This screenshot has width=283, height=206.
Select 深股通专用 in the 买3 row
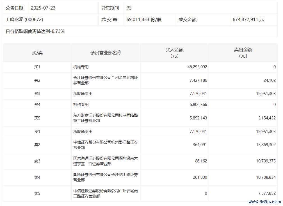click(x=83, y=94)
